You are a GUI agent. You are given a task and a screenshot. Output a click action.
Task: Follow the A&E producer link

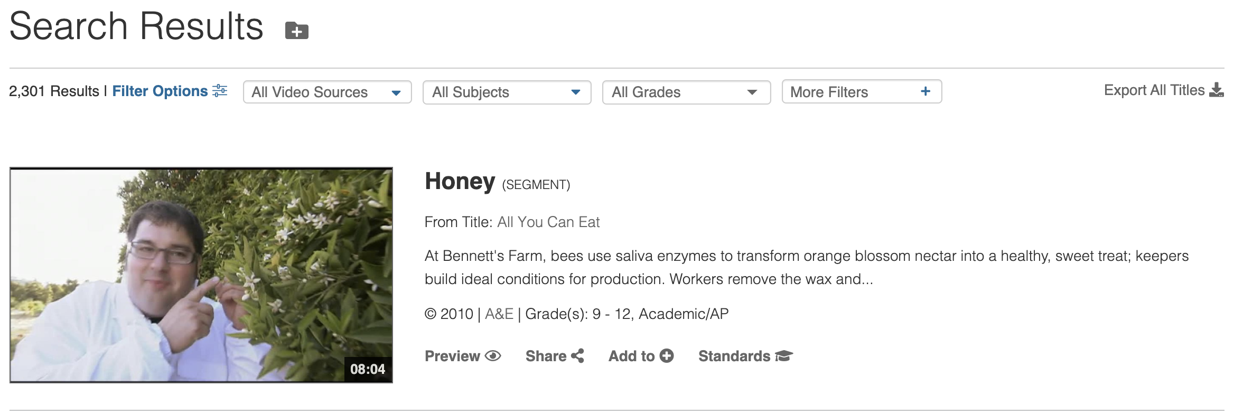coord(499,314)
